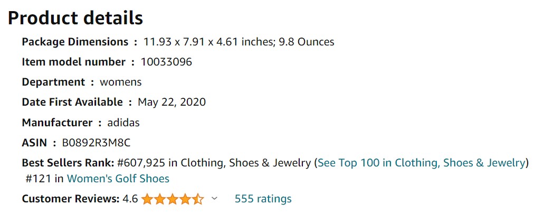Screen dimensions: 553x214
Task: Click the Product details heading
Action: click(x=75, y=17)
